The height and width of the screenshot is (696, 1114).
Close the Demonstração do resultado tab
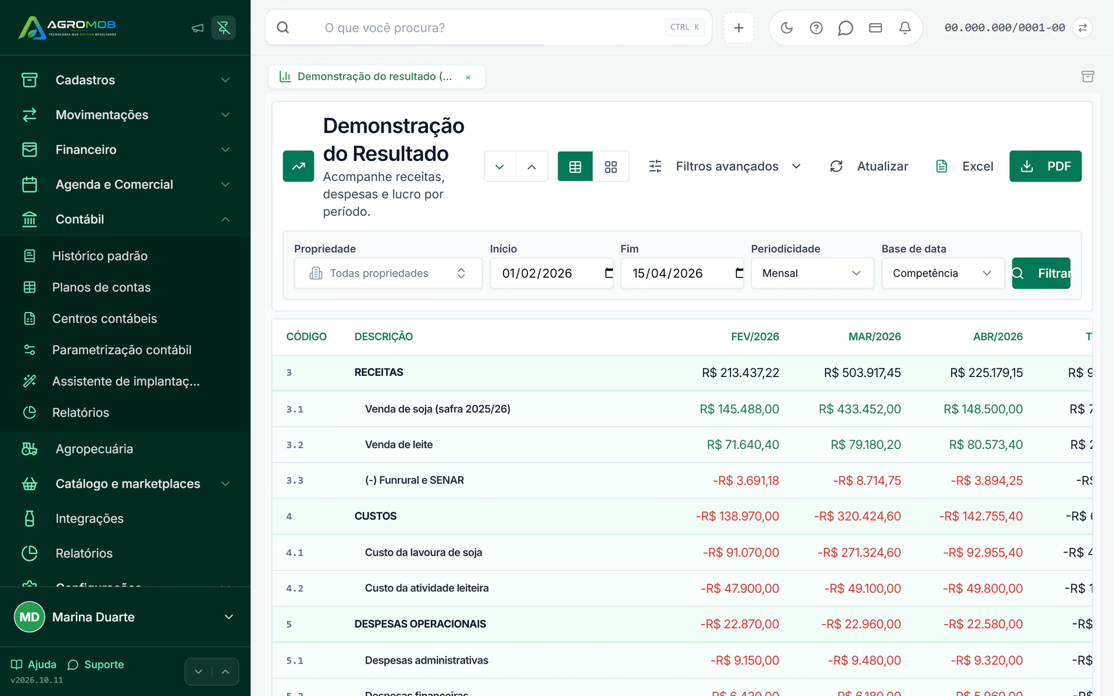(x=468, y=77)
